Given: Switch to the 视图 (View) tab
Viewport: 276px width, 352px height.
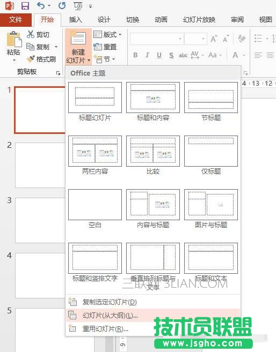Looking at the screenshot, I should tap(265, 20).
